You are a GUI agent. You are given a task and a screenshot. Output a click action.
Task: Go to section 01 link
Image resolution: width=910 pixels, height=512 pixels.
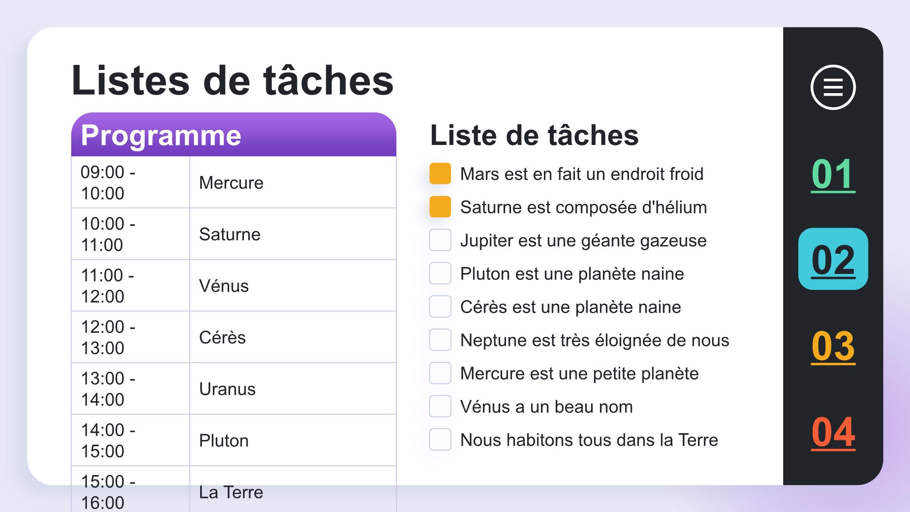pos(833,174)
